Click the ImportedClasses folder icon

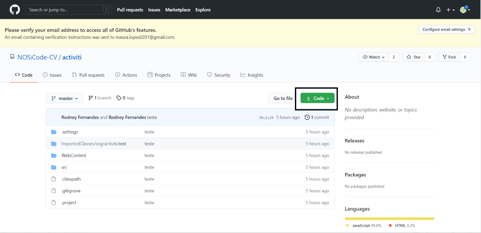pyautogui.click(x=54, y=144)
